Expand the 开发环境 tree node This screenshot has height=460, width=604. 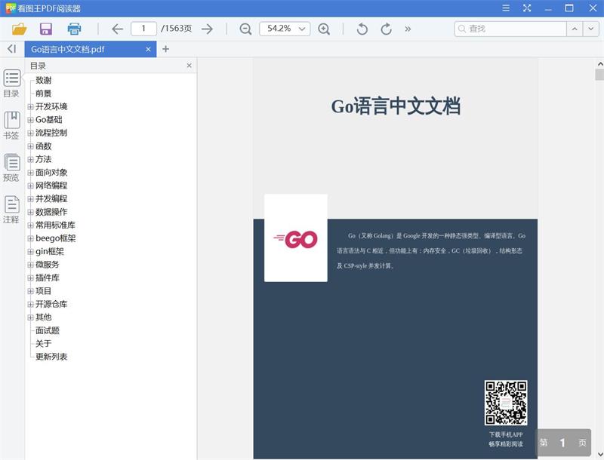coord(30,106)
